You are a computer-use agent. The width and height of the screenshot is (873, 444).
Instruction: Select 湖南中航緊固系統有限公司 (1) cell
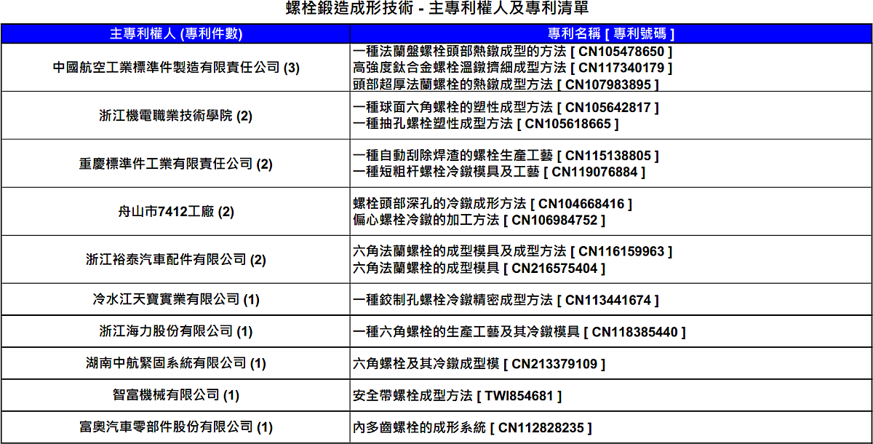[175, 363]
